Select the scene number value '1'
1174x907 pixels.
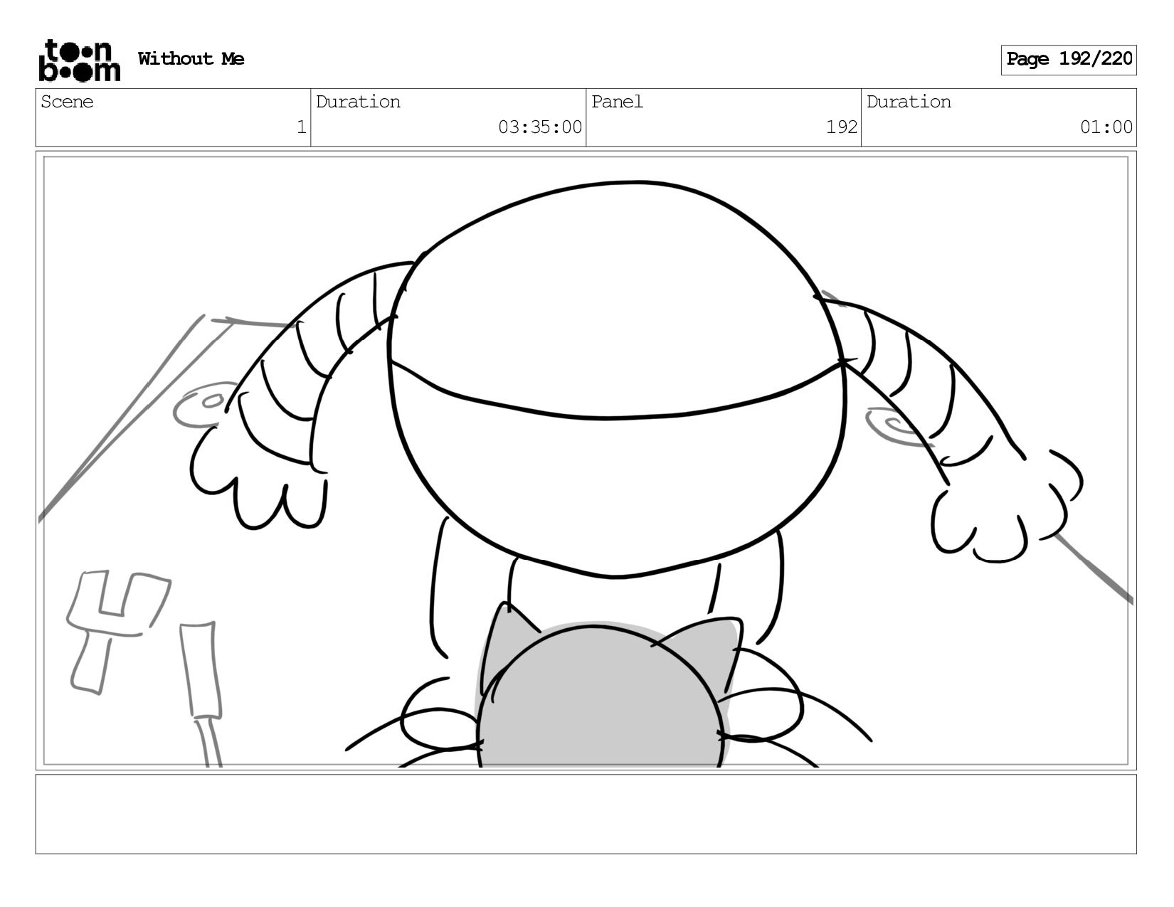[x=301, y=127]
